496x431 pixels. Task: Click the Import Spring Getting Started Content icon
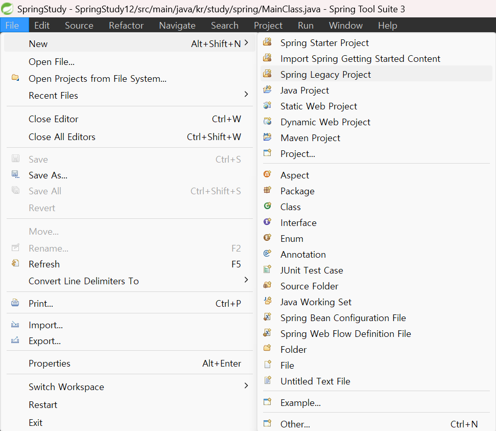[x=267, y=58]
